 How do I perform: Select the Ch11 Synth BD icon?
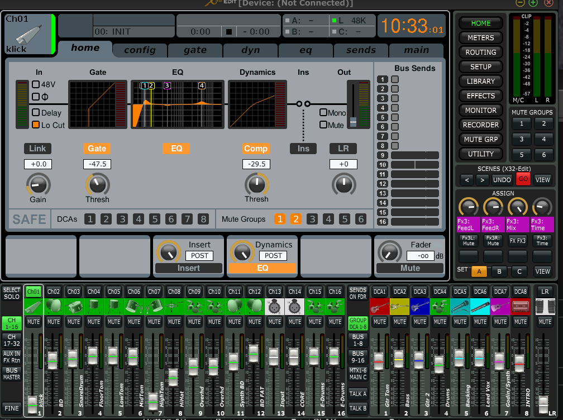click(235, 307)
